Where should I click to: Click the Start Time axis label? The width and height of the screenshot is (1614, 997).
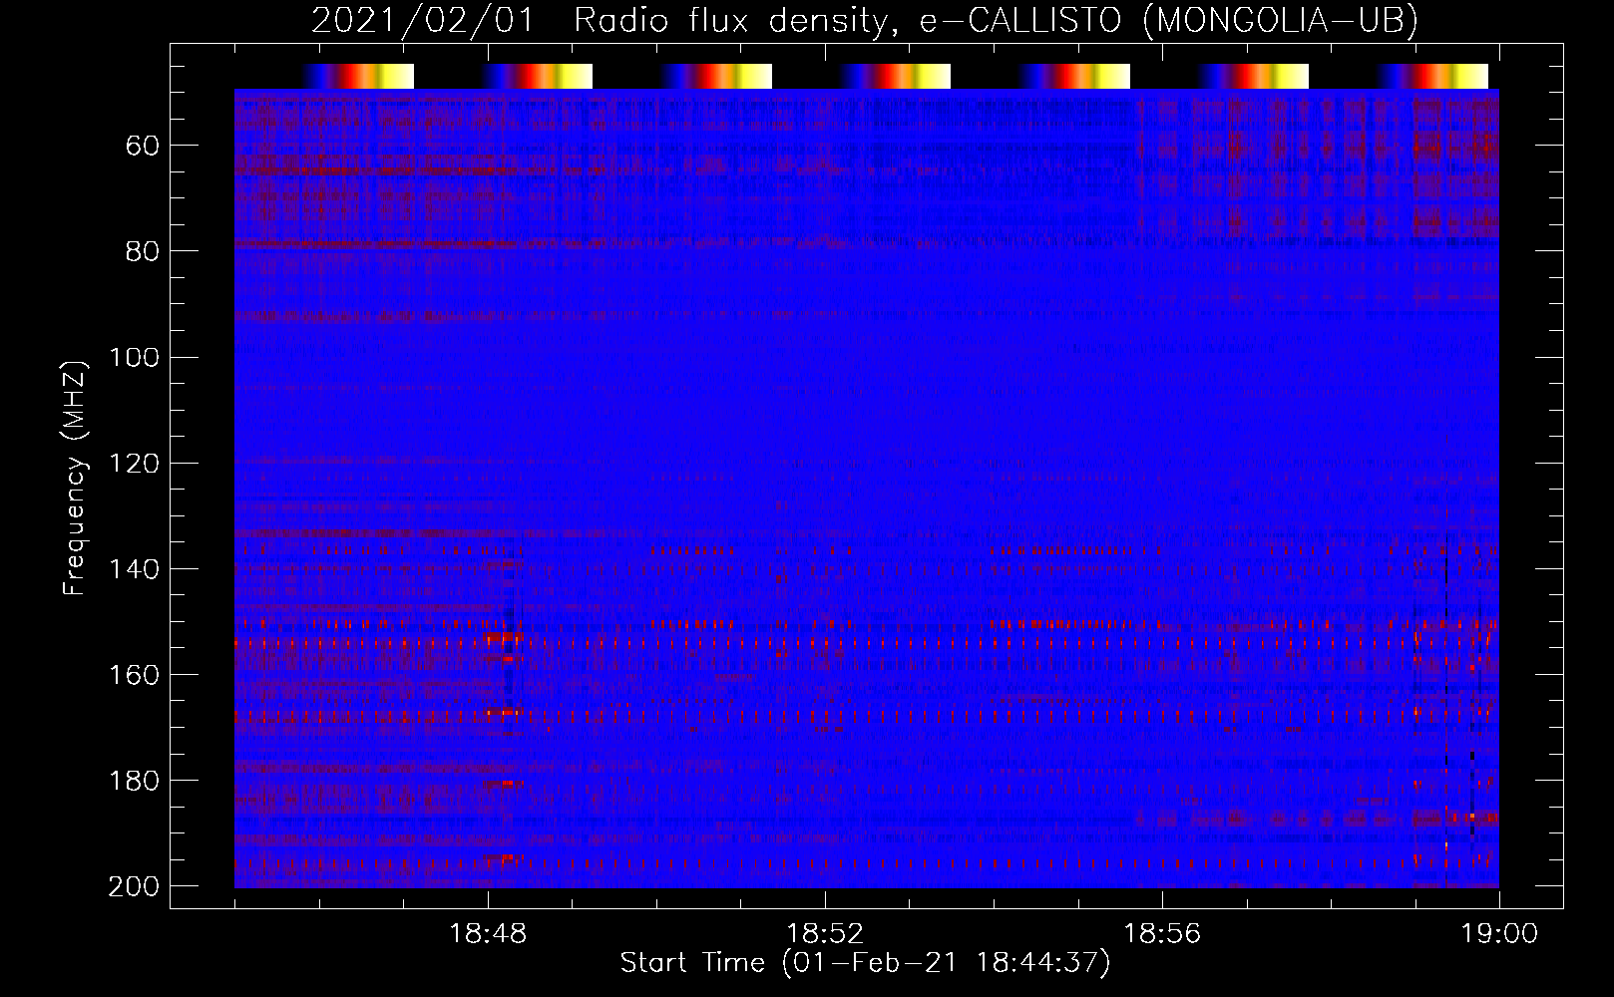865,963
